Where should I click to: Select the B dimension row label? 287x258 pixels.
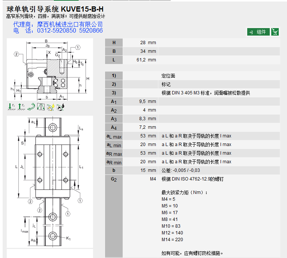tap(114, 51)
